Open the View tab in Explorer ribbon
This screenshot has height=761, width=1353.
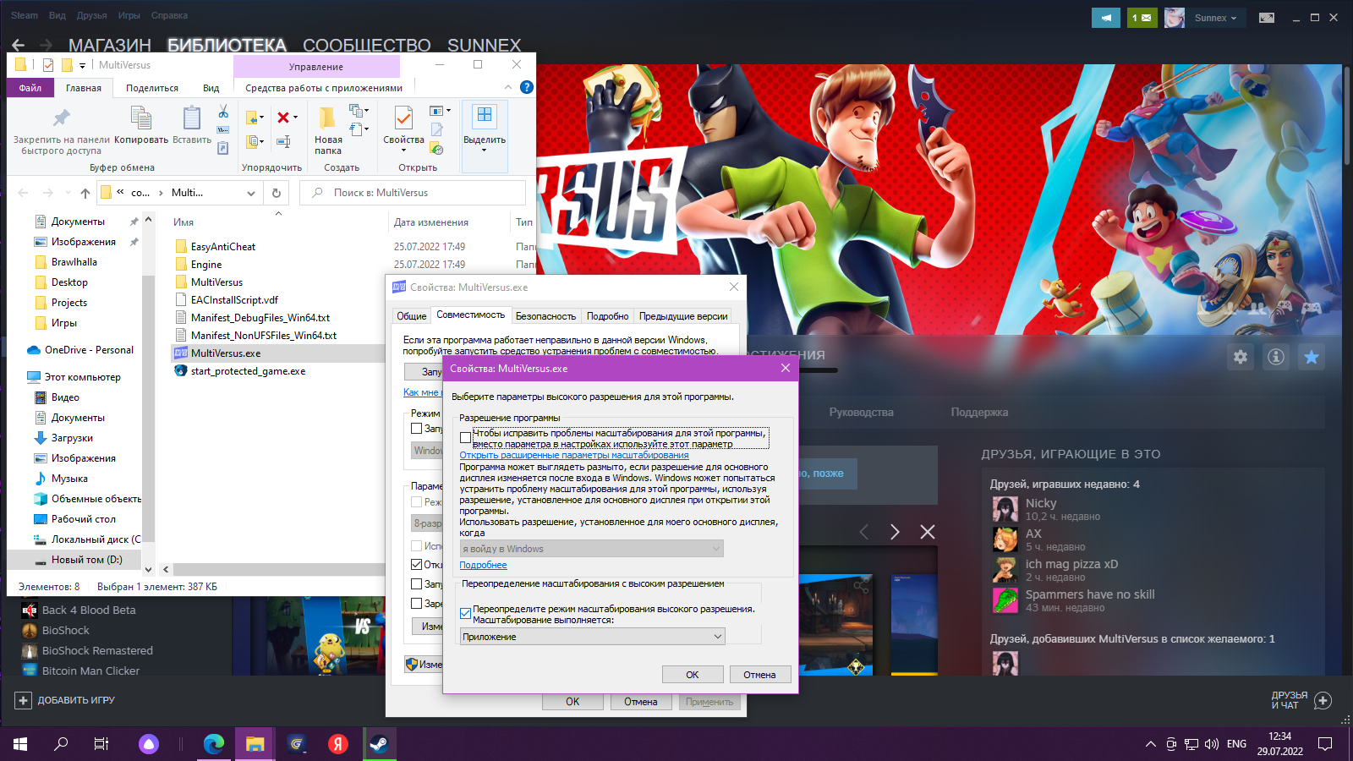211,88
